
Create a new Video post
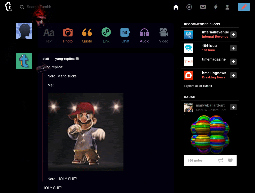tap(164, 35)
